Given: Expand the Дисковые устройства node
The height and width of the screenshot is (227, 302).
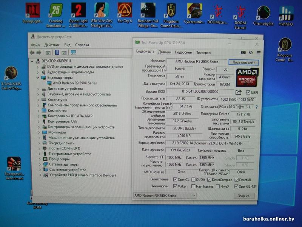Looking at the screenshot, I should tap(38, 89).
